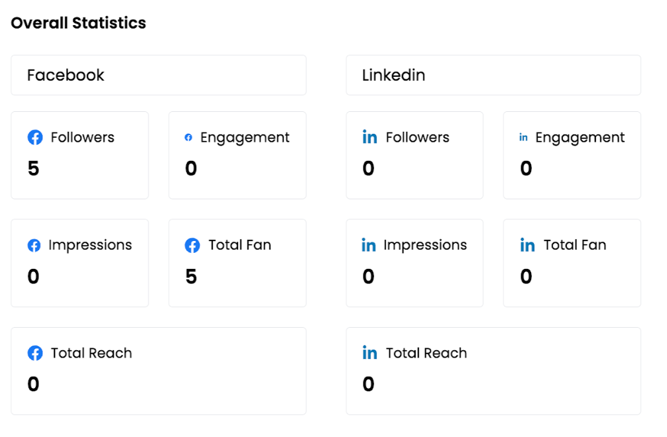667x437 pixels.
Task: Click the LinkedIn icon beside Impressions
Action: [x=369, y=246]
